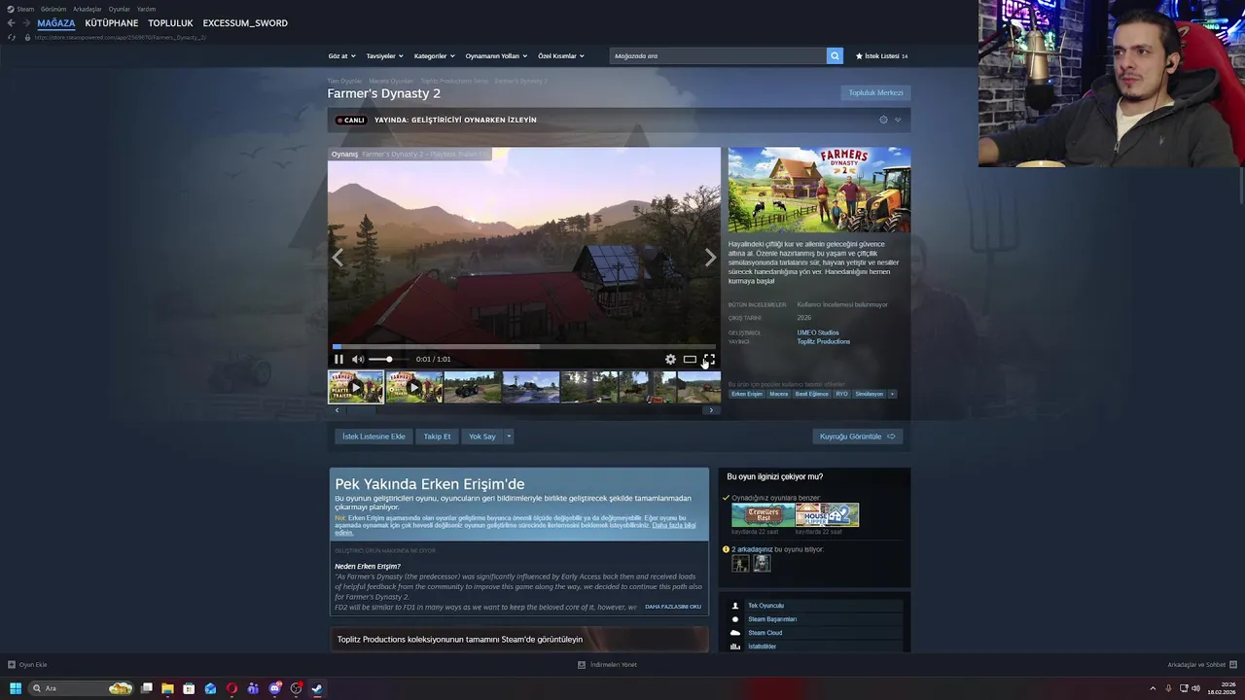Open Arkadaşlar ve Sohbet panel

pyautogui.click(x=1201, y=665)
